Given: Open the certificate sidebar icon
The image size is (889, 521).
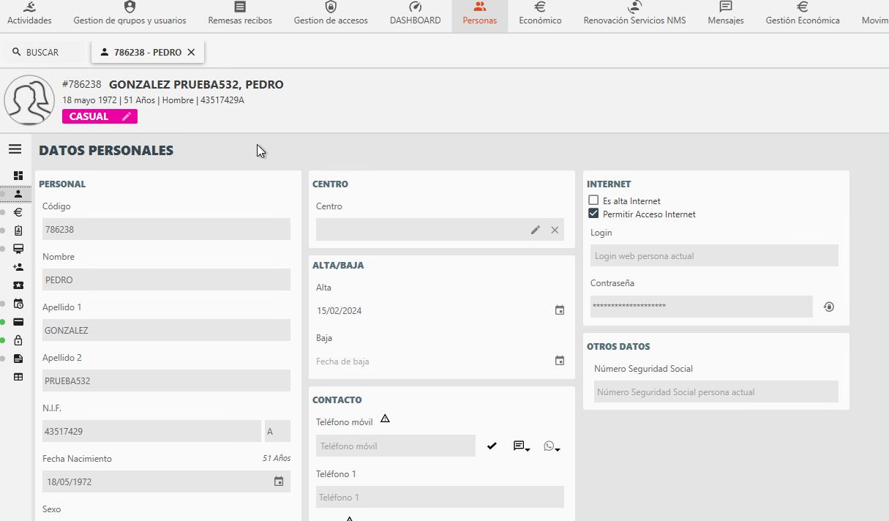Looking at the screenshot, I should pyautogui.click(x=18, y=249).
